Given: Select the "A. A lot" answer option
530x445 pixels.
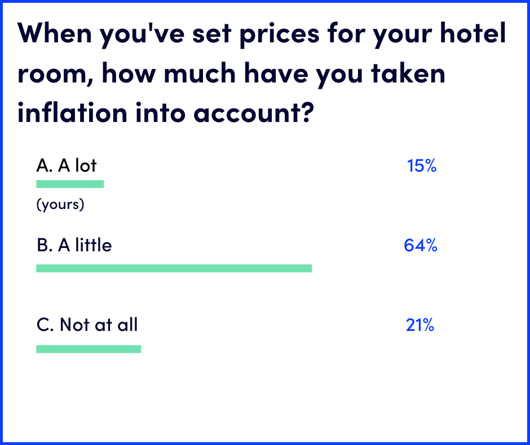Looking at the screenshot, I should [67, 165].
